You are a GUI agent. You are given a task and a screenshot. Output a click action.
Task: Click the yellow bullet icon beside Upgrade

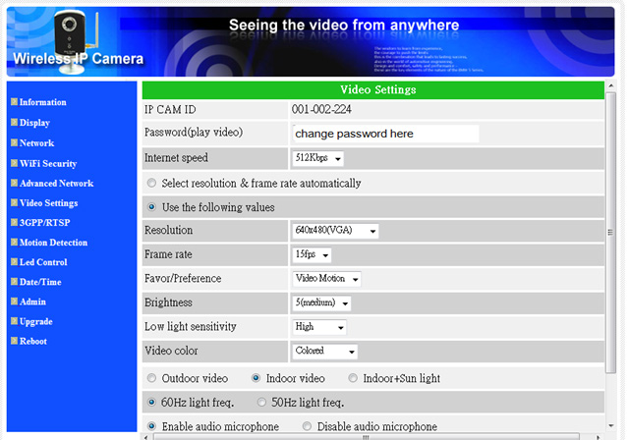[x=14, y=321]
